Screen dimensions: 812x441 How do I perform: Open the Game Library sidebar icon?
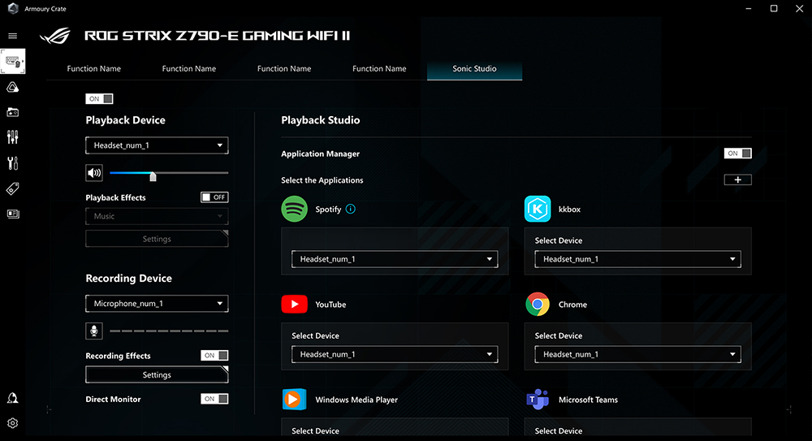point(12,112)
